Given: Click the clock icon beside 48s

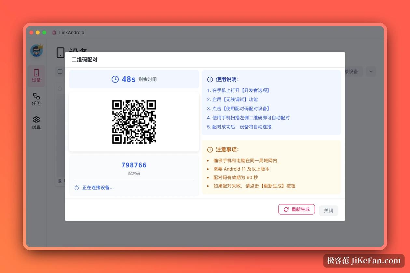Looking at the screenshot, I should (115, 79).
